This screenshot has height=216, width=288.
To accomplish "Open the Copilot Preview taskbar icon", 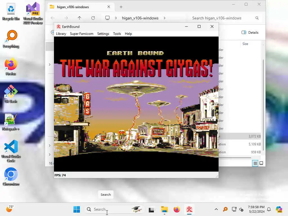I will point(279,209).
